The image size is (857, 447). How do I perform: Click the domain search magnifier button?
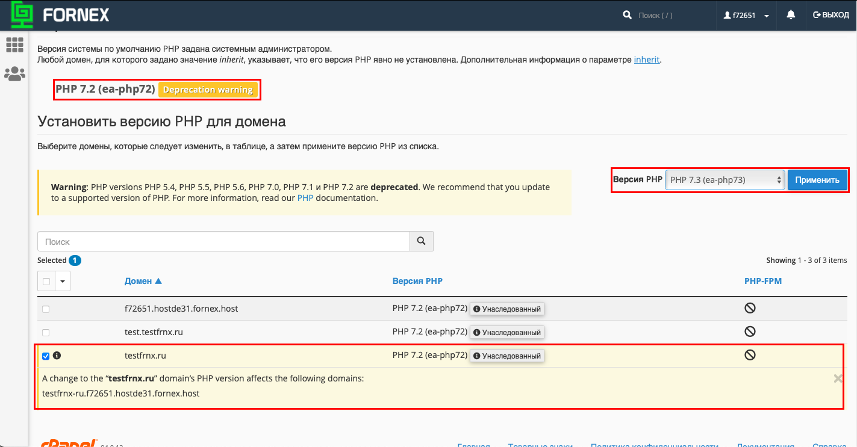point(421,241)
